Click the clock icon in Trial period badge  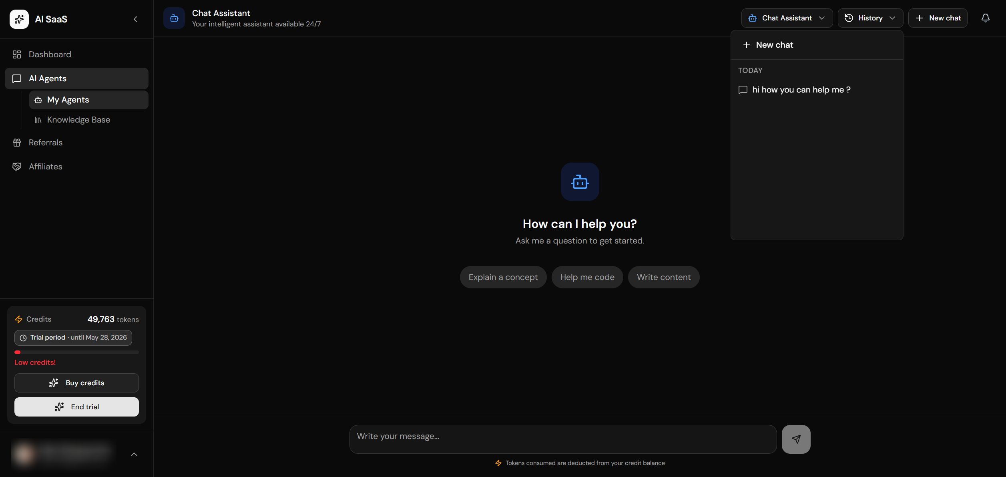point(23,338)
